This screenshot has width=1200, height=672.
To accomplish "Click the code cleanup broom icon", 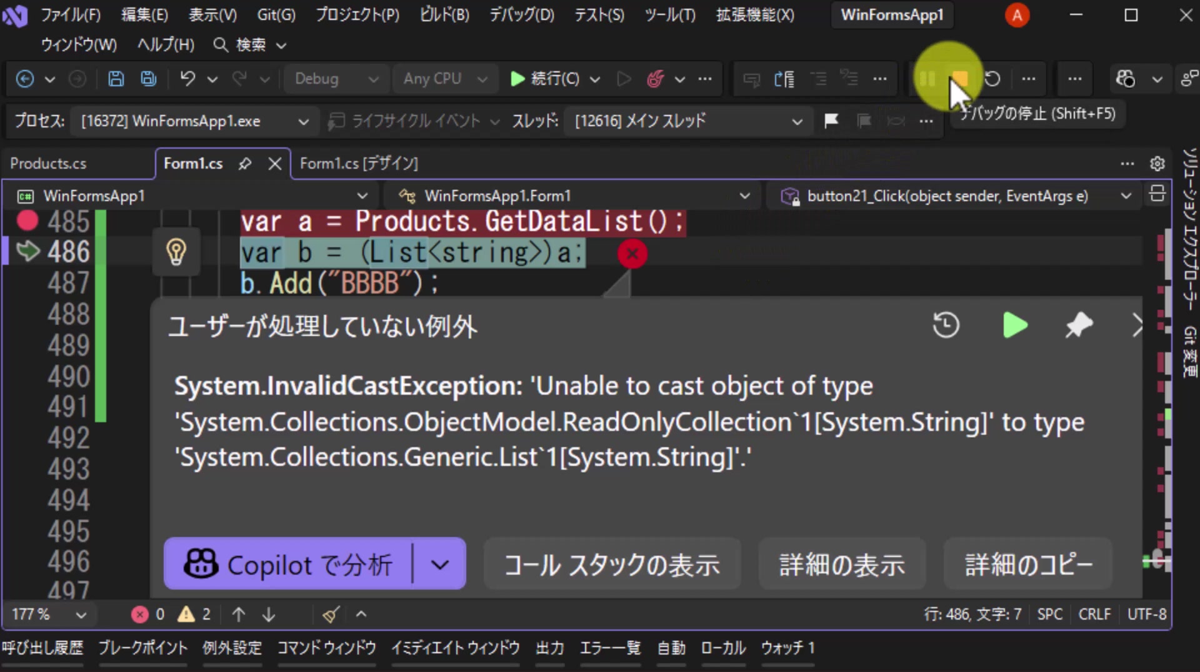I will [331, 615].
